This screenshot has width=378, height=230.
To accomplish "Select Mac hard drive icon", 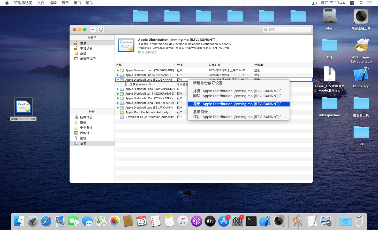I will 329,19.
